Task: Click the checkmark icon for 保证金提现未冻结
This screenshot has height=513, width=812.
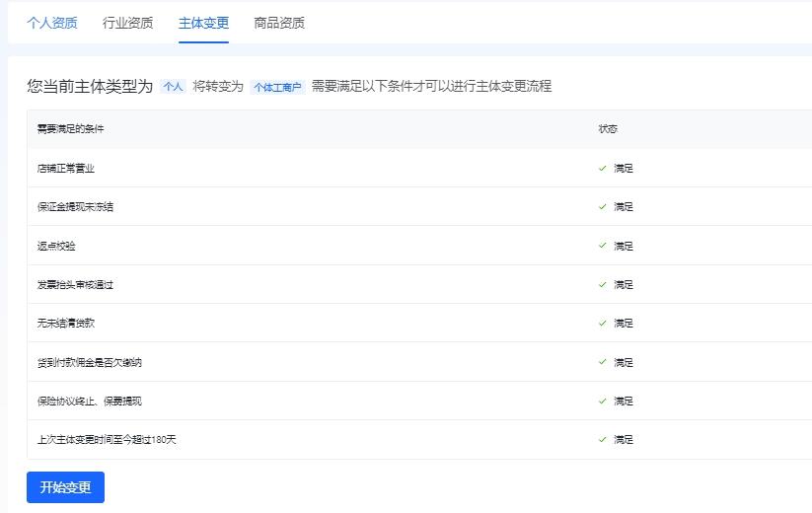Action: (x=602, y=206)
